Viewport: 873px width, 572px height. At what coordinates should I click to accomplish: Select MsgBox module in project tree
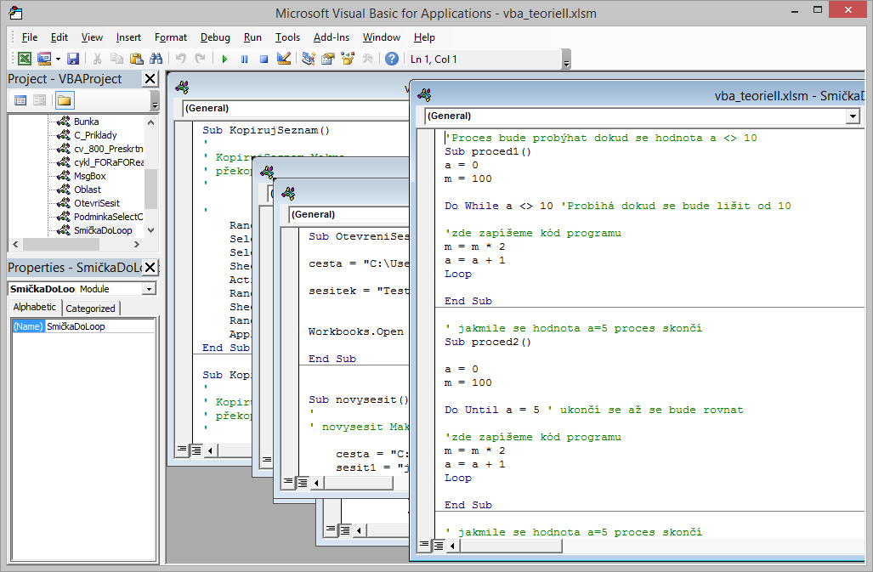point(89,176)
